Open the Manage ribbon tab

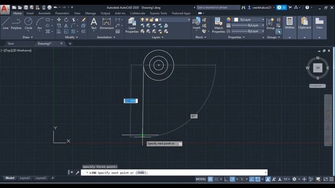[91, 13]
